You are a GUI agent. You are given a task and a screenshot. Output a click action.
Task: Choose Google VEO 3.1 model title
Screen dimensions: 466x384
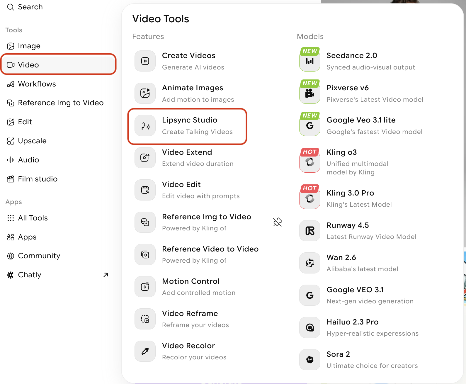tap(355, 290)
